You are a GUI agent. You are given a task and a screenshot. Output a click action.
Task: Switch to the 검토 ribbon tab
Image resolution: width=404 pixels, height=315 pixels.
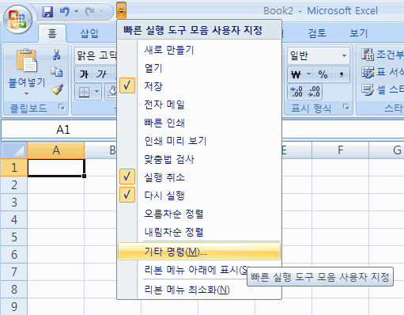[x=317, y=33]
